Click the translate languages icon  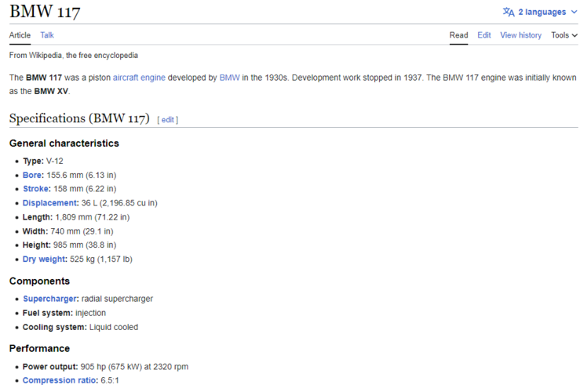(x=509, y=12)
